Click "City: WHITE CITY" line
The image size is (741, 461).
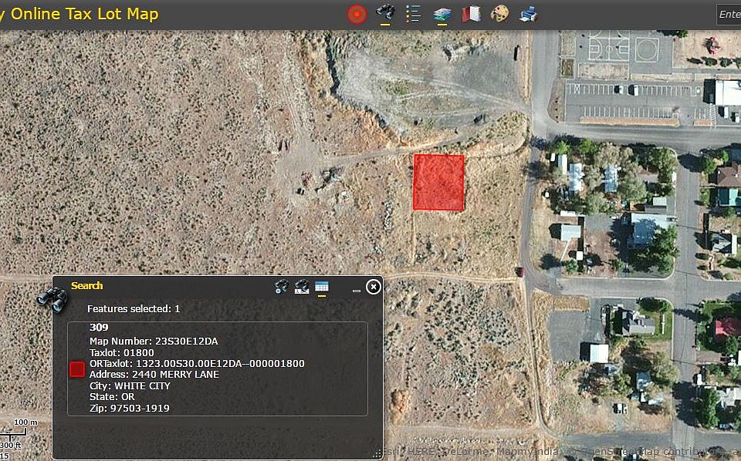pos(130,385)
